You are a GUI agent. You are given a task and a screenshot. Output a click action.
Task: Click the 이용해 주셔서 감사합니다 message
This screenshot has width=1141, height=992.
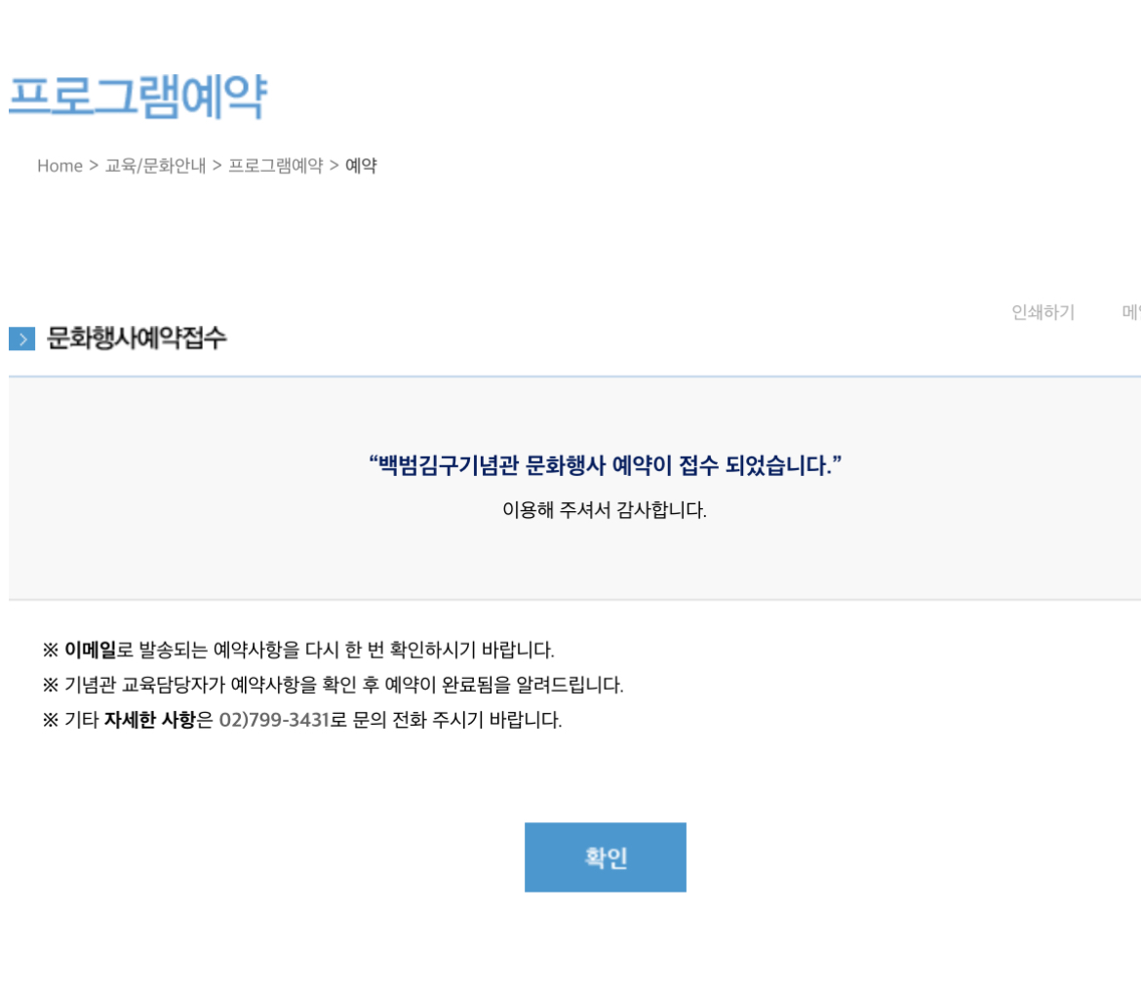[604, 510]
